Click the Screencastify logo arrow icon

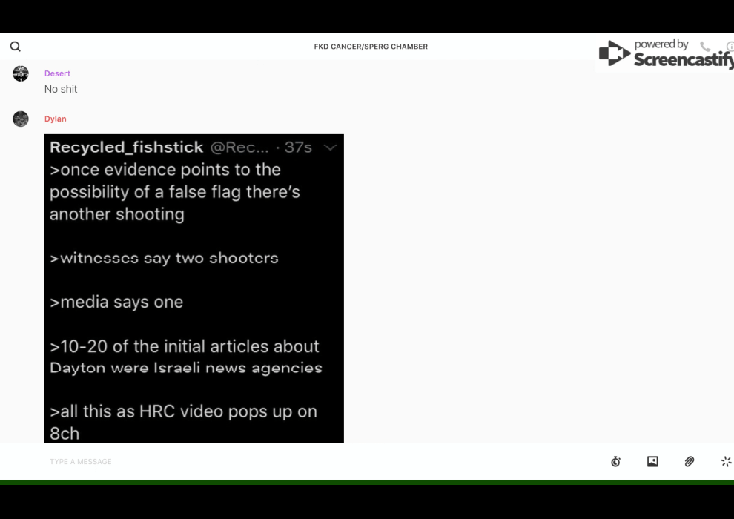coord(614,53)
